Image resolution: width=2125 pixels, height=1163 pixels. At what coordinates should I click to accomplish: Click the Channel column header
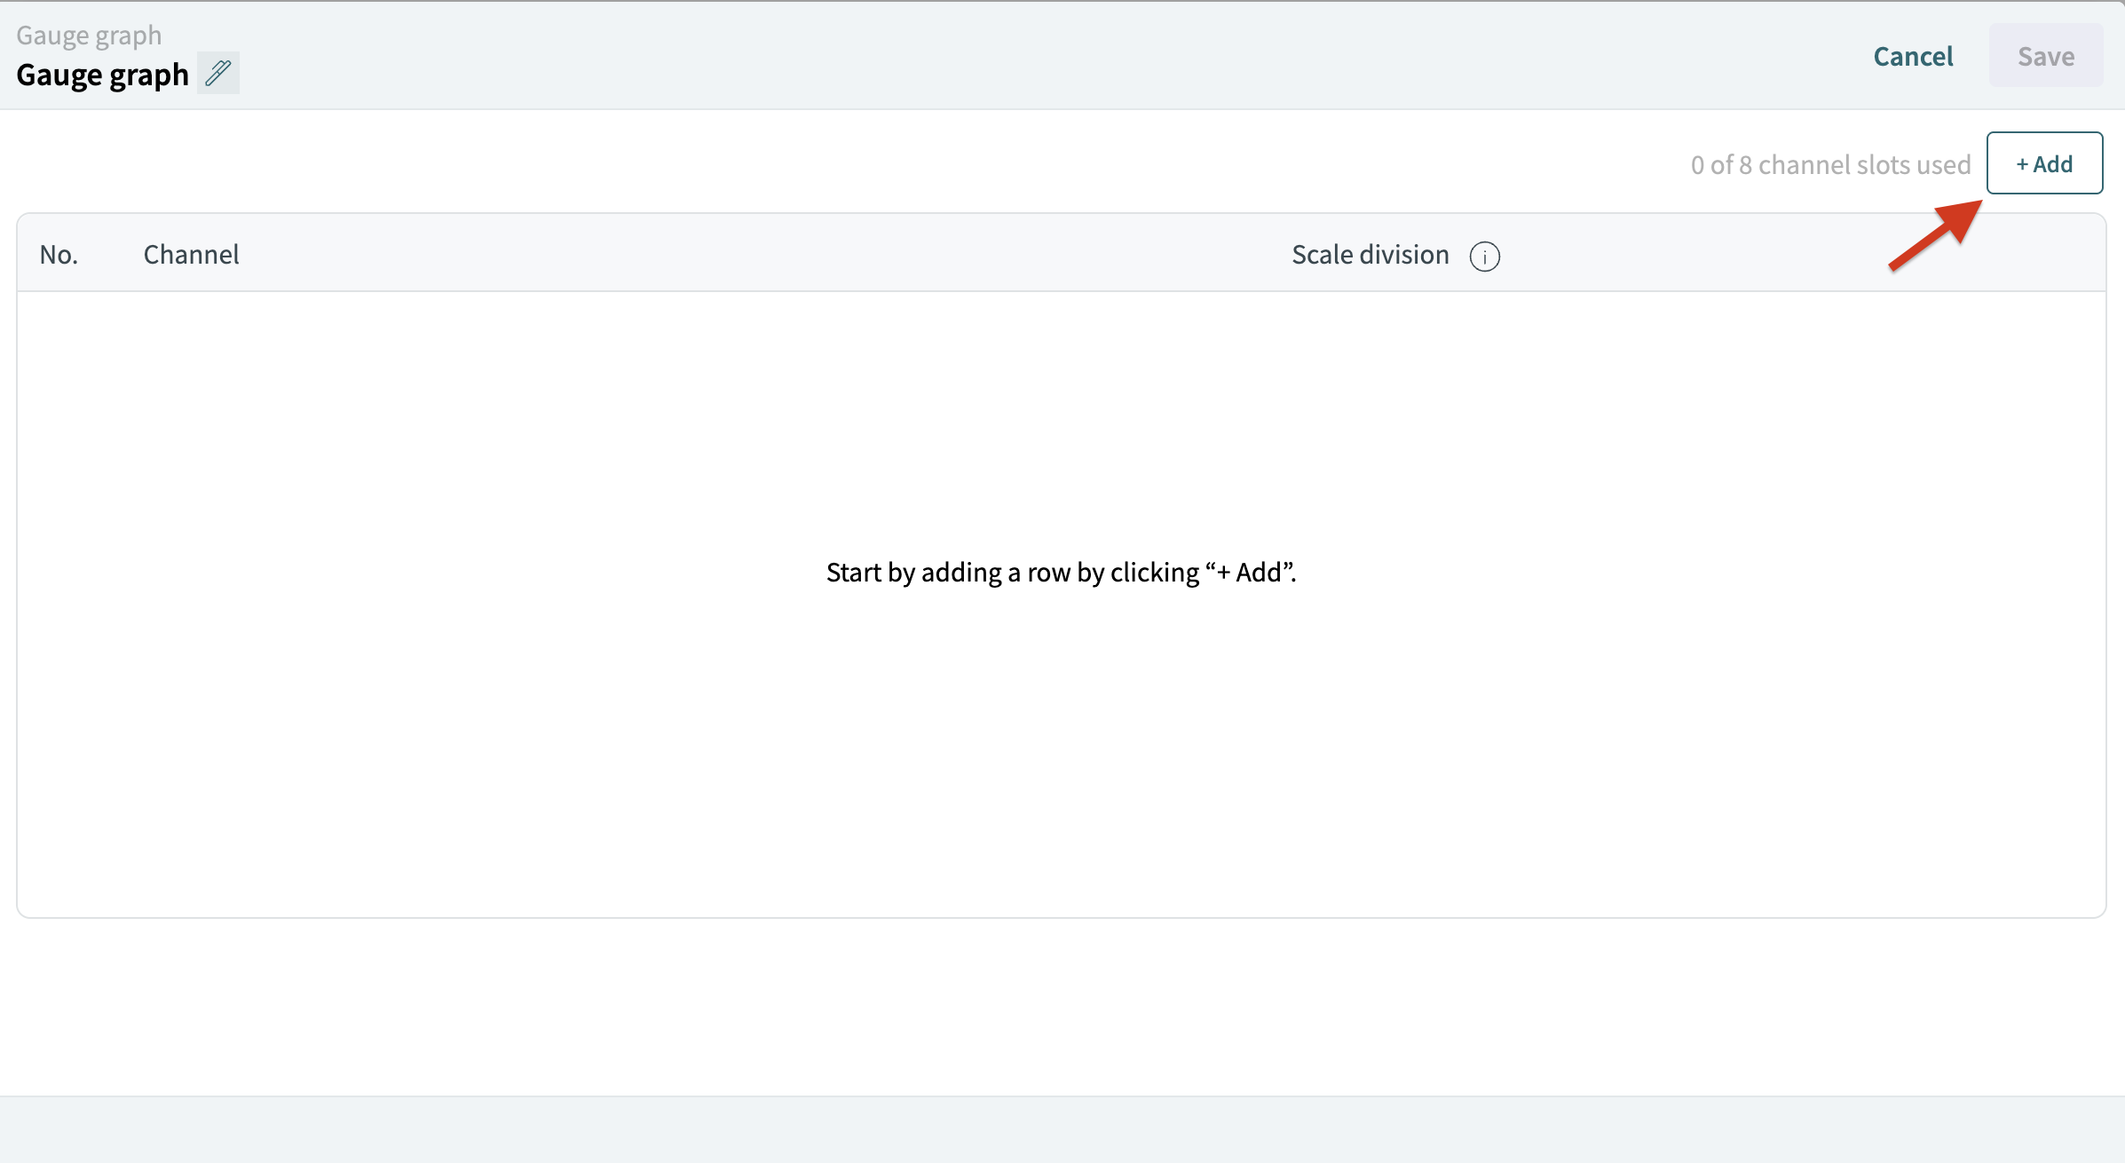191,255
